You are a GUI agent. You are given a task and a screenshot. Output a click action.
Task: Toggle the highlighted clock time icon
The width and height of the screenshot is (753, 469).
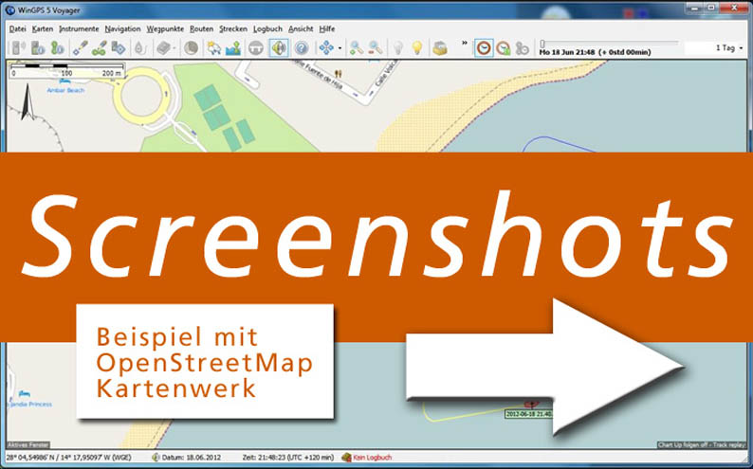(484, 47)
